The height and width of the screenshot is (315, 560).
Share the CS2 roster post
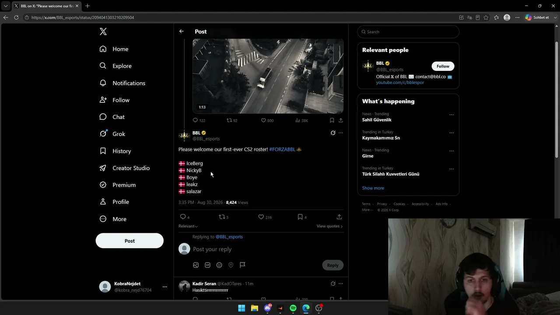point(339,217)
